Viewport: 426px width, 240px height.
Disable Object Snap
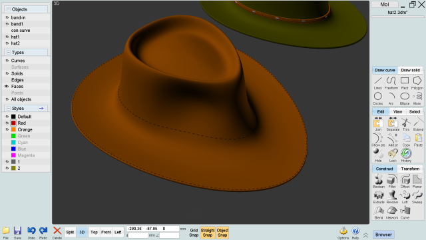tap(222, 233)
